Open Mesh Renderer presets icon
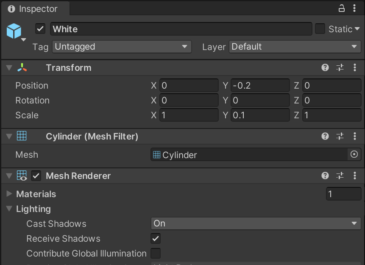The width and height of the screenshot is (365, 265). [x=340, y=176]
